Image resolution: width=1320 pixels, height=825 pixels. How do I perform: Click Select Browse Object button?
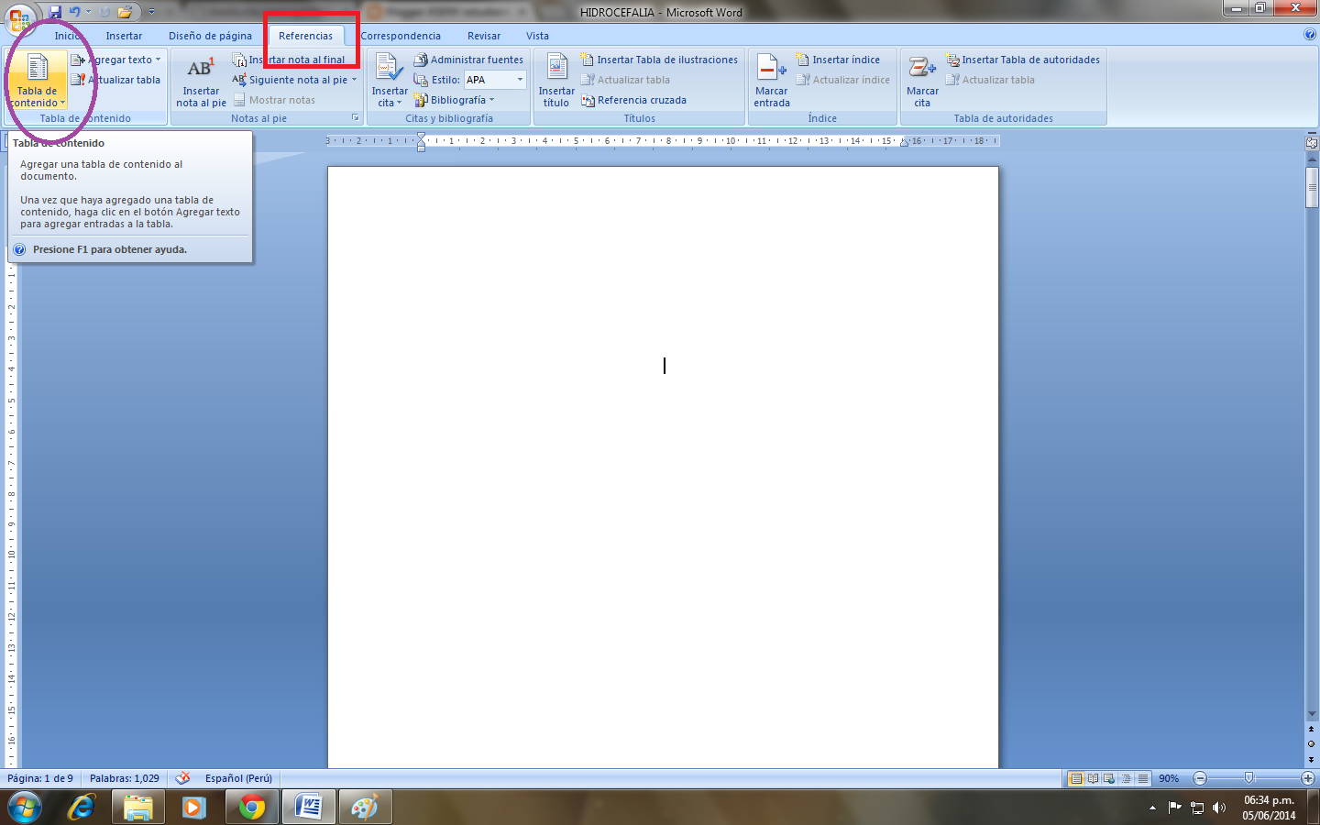[1312, 743]
